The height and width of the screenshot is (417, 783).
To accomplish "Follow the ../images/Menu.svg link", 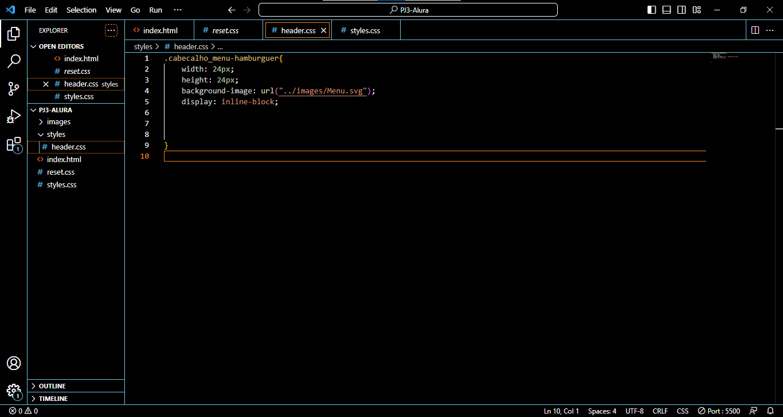I will [x=323, y=91].
